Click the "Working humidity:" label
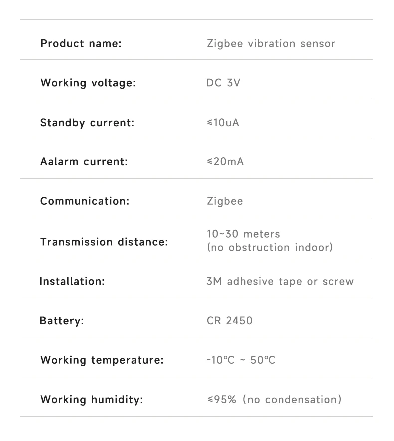 pos(92,400)
